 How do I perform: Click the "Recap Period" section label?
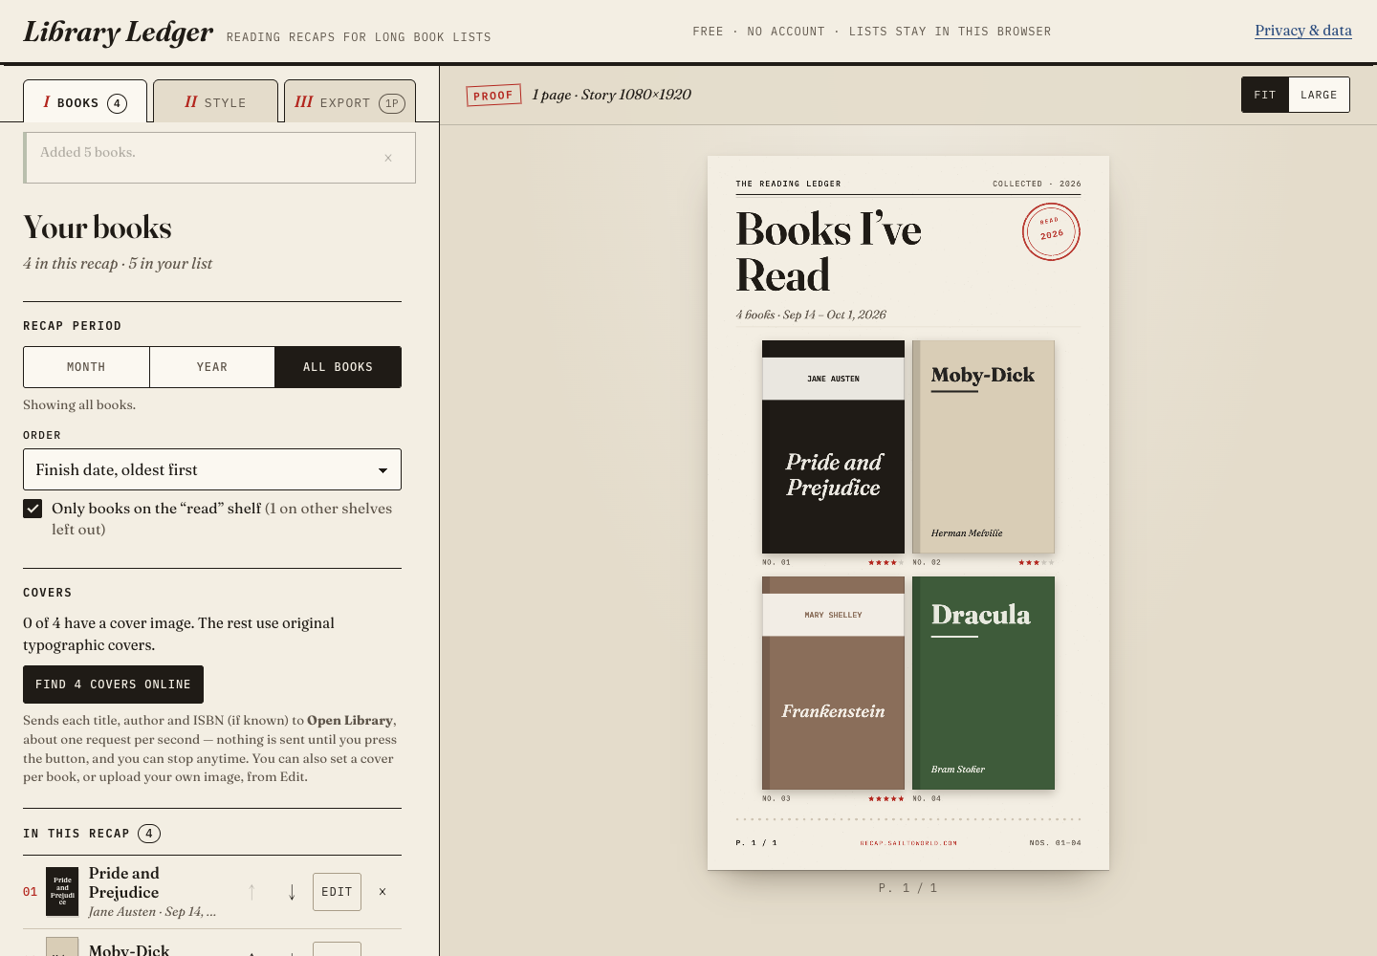tap(73, 326)
